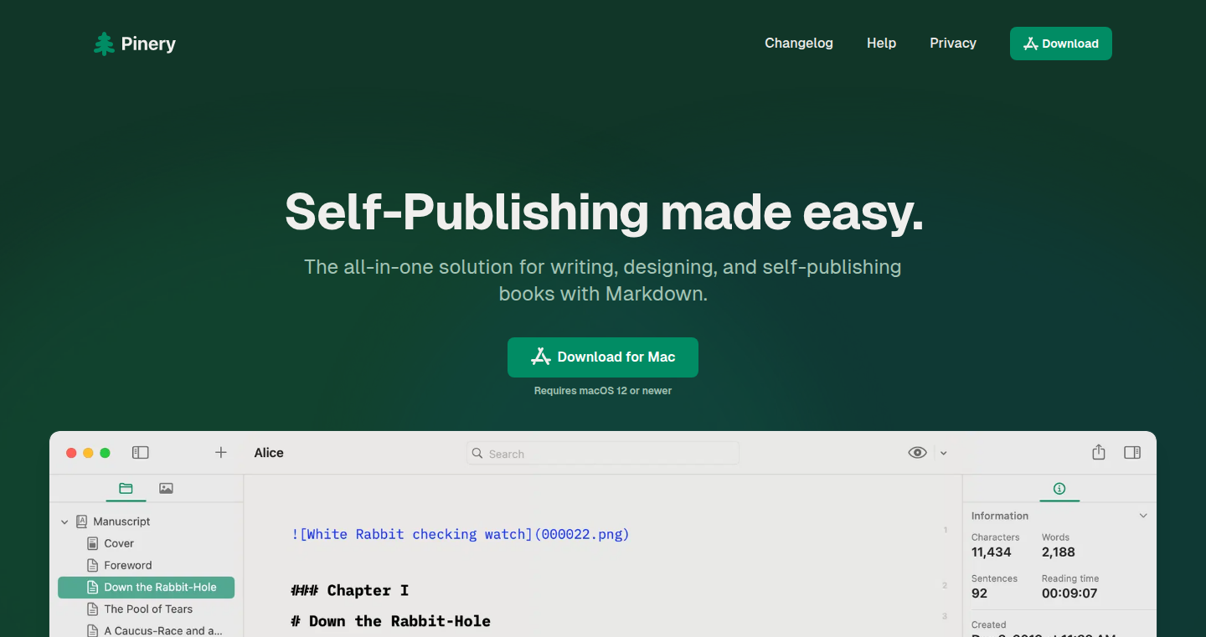The height and width of the screenshot is (637, 1206).
Task: Select The Pool of Tears chapter
Action: [148, 609]
